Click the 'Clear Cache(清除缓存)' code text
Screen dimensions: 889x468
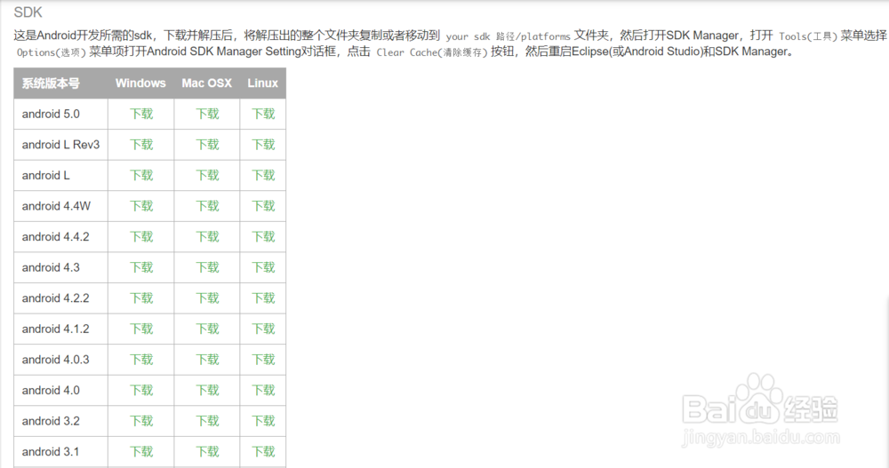(x=432, y=52)
